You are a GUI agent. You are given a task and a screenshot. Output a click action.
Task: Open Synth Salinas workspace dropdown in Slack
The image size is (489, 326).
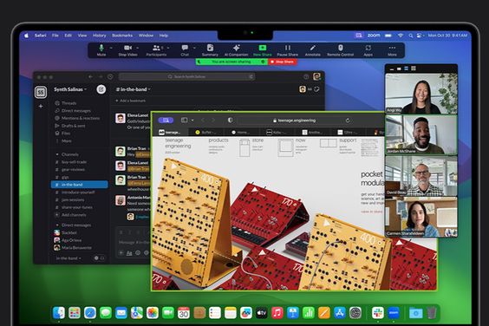pyautogui.click(x=70, y=89)
